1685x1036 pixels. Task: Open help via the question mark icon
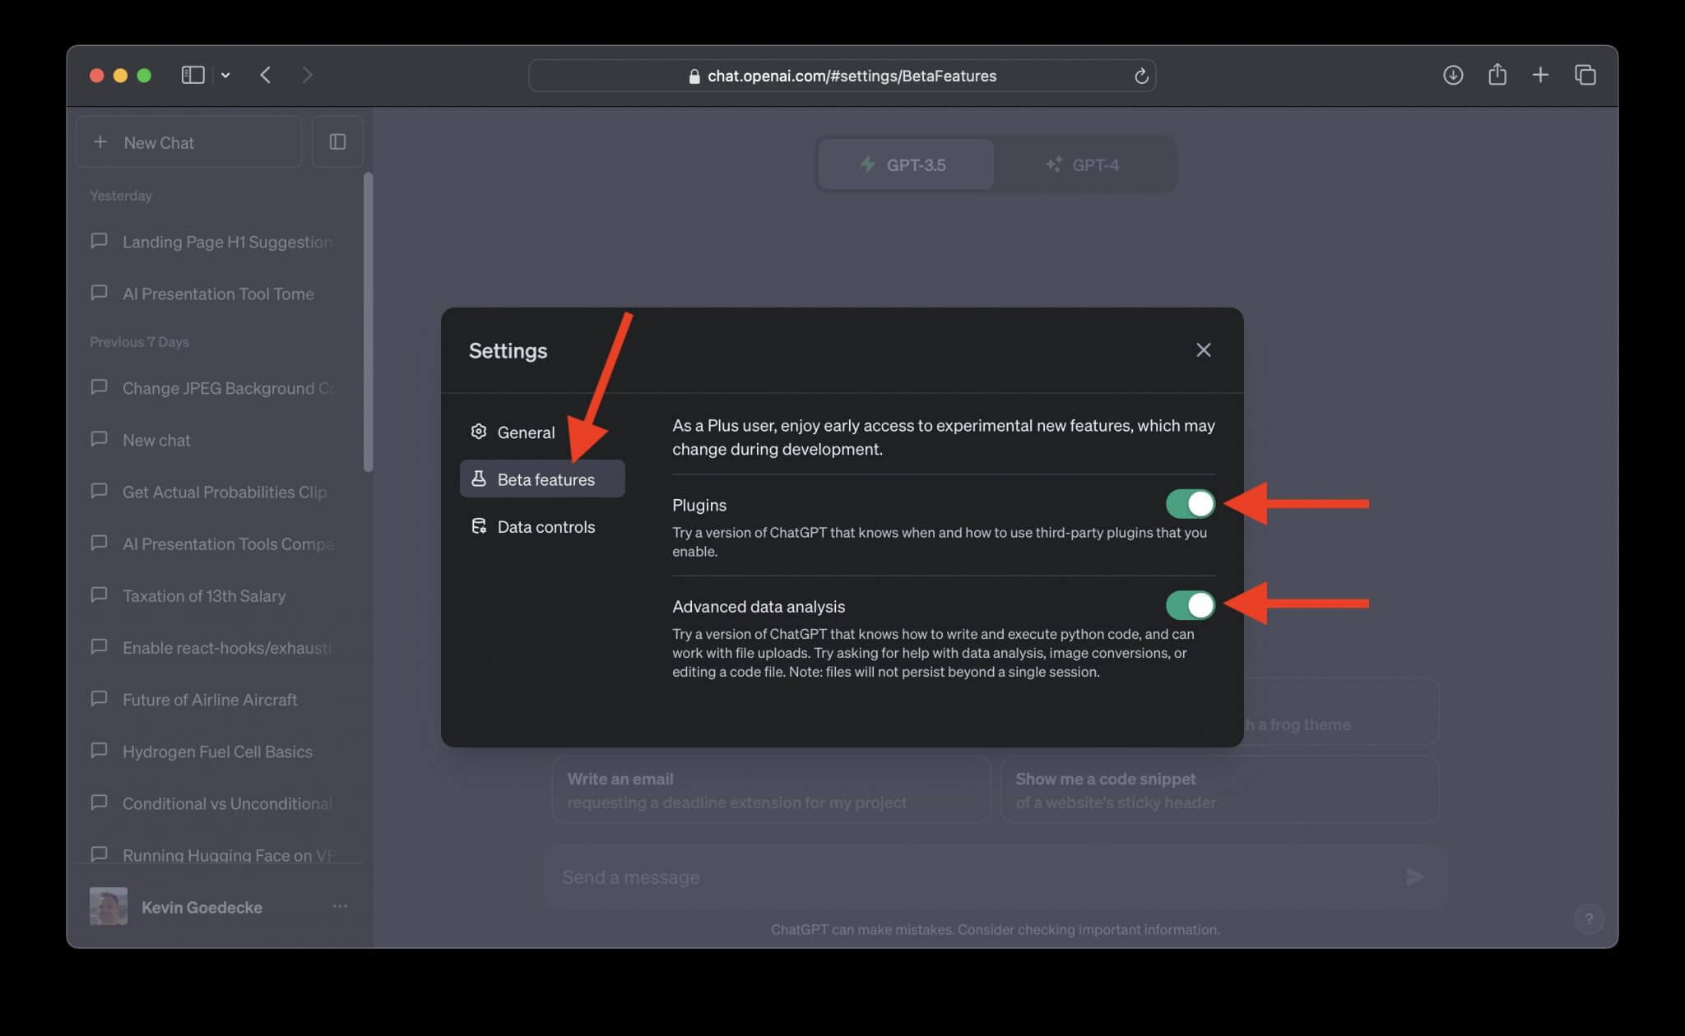pyautogui.click(x=1589, y=919)
